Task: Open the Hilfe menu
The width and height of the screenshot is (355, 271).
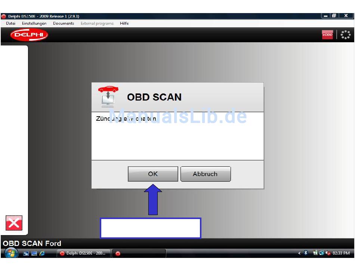Action: (x=124, y=23)
